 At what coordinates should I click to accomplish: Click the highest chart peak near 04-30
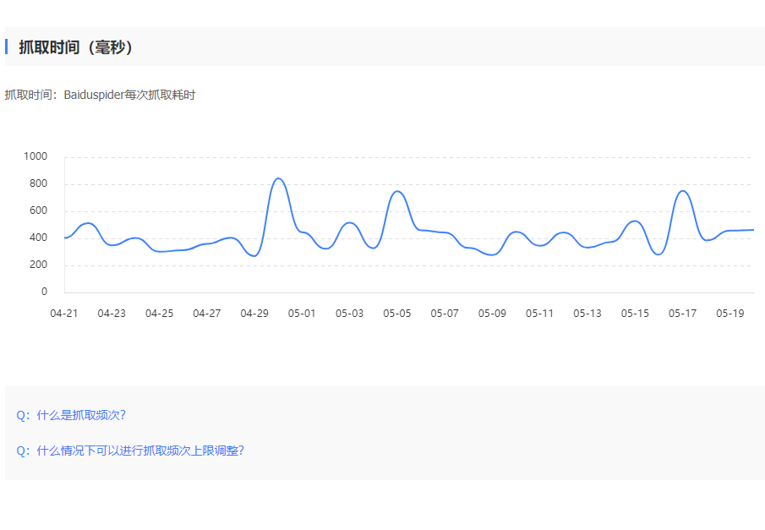click(278, 178)
